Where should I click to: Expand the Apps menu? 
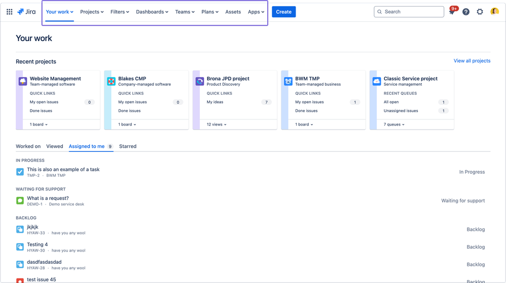pyautogui.click(x=256, y=12)
